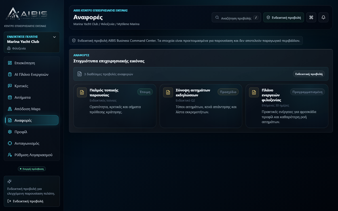Go to Κριτικές section
This screenshot has height=211, width=338.
pyautogui.click(x=32, y=86)
